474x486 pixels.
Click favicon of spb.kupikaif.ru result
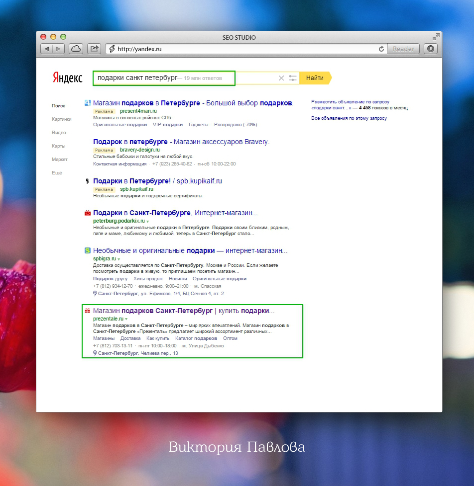pyautogui.click(x=88, y=181)
